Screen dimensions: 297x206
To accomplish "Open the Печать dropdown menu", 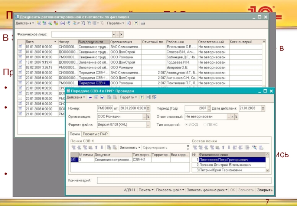I will 146,190.
